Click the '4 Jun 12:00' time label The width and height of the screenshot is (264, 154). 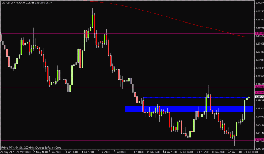pos(88,152)
